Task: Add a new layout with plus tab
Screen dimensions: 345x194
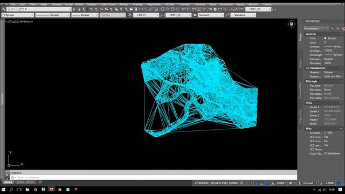Action: click(40, 182)
